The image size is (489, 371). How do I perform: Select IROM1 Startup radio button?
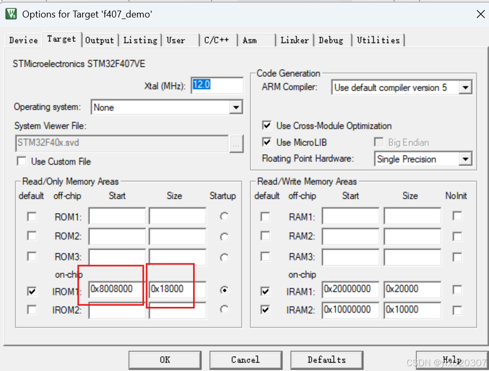(x=224, y=290)
